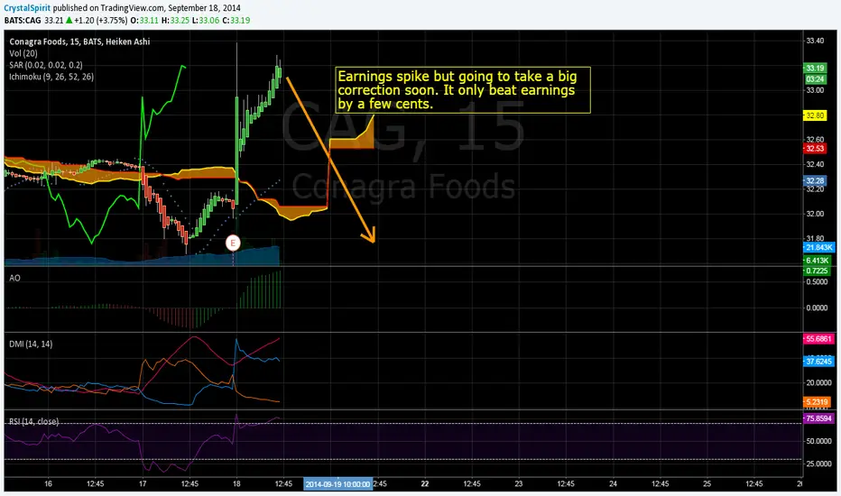Image resolution: width=841 pixels, height=496 pixels.
Task: Click the yellow 32.80 price label
Action: tap(815, 115)
